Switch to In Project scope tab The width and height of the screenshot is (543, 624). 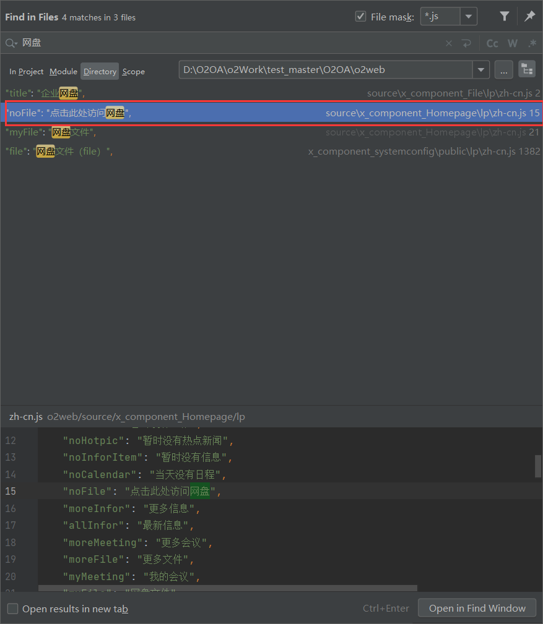point(26,72)
